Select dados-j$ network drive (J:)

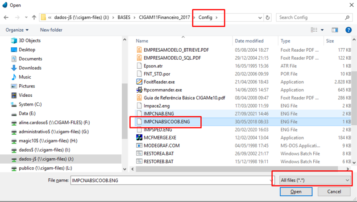click(46, 159)
